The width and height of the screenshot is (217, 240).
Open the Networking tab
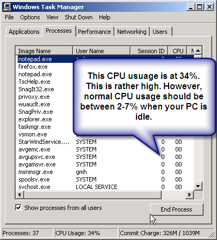(132, 32)
